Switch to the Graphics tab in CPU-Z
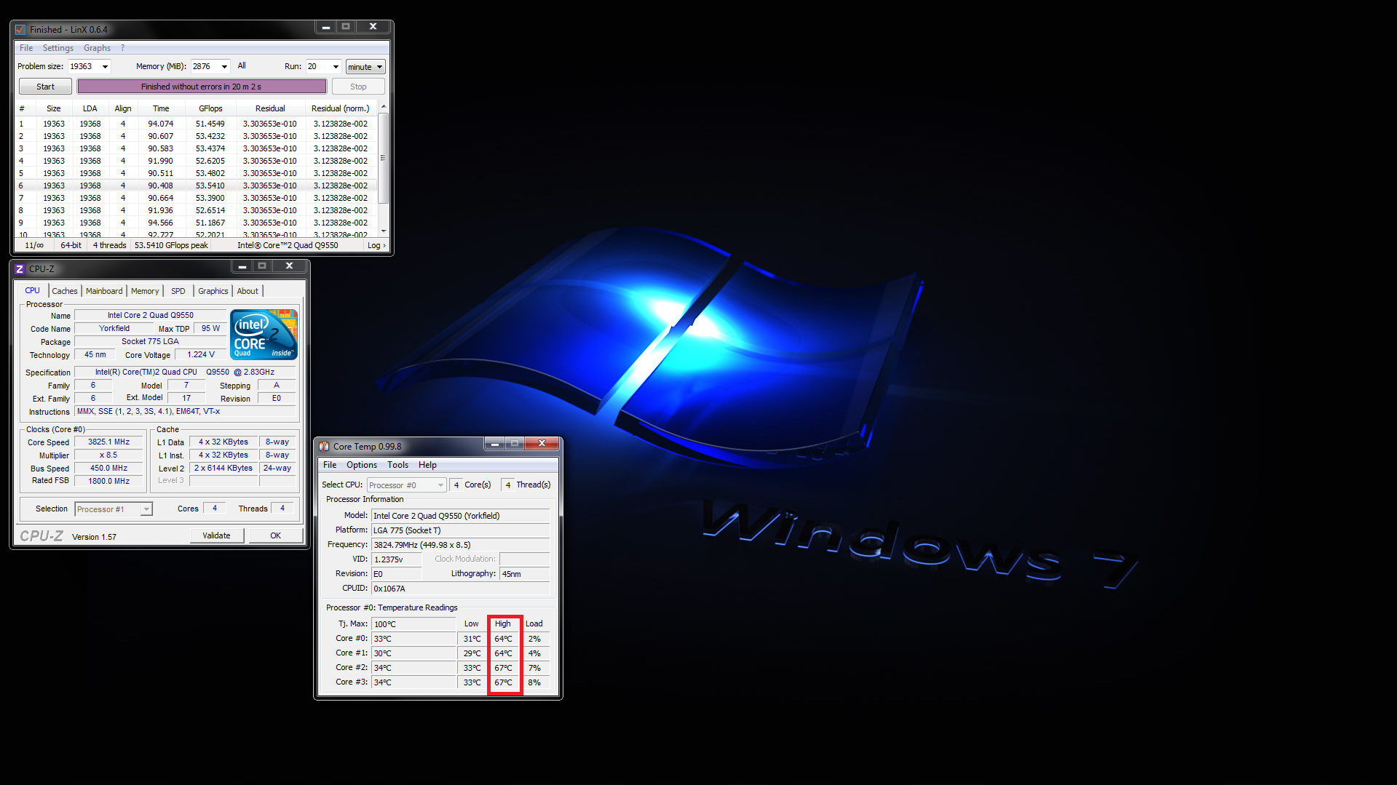The image size is (1397, 785). pos(213,291)
